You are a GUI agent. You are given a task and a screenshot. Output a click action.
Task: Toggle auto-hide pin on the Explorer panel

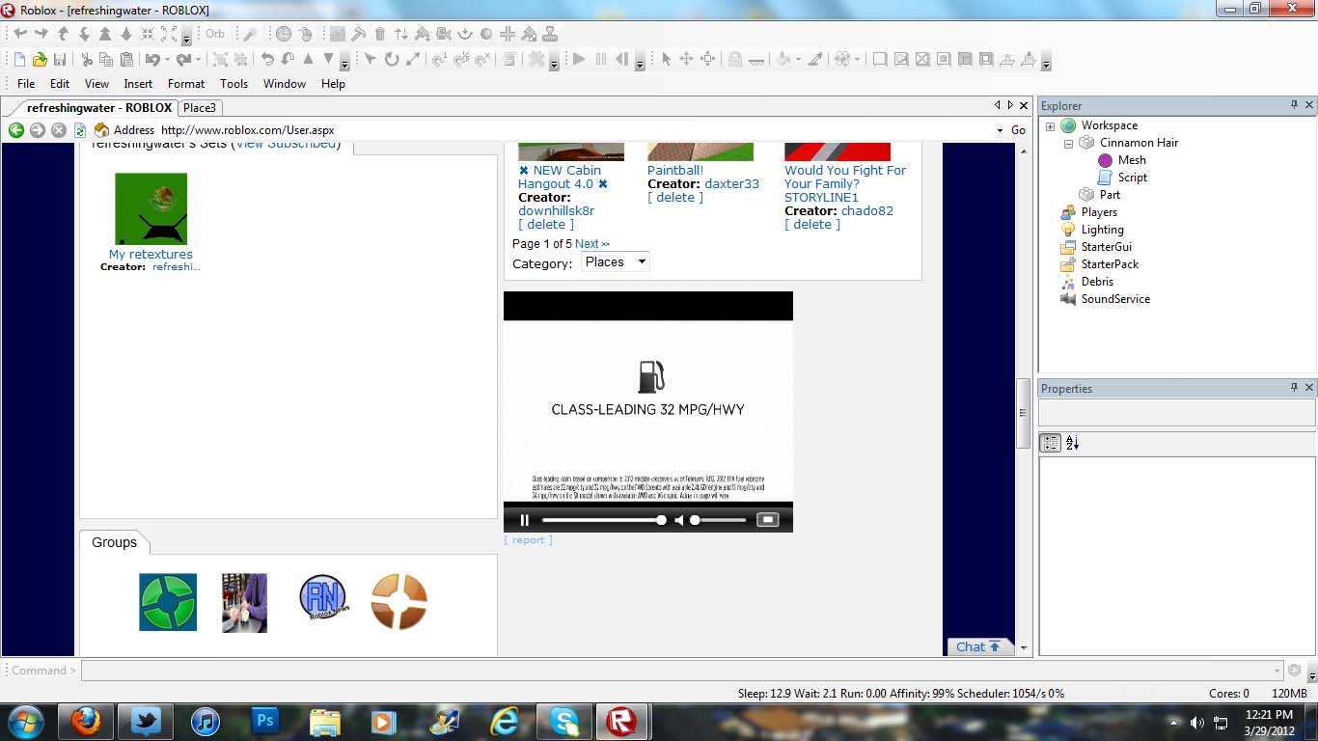pyautogui.click(x=1295, y=105)
